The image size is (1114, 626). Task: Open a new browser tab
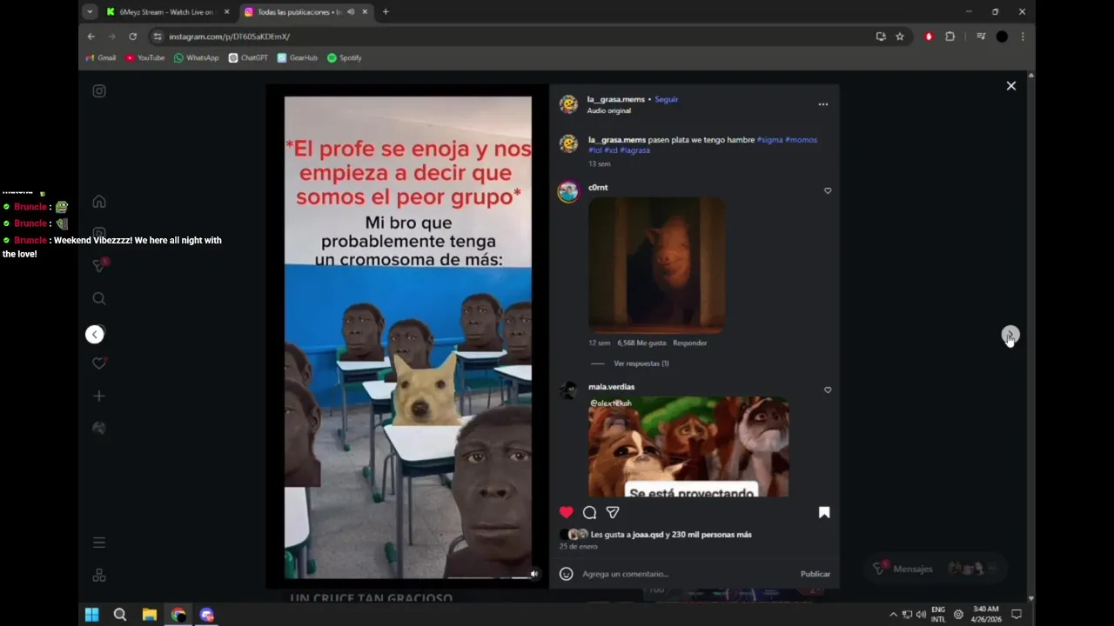click(x=386, y=12)
